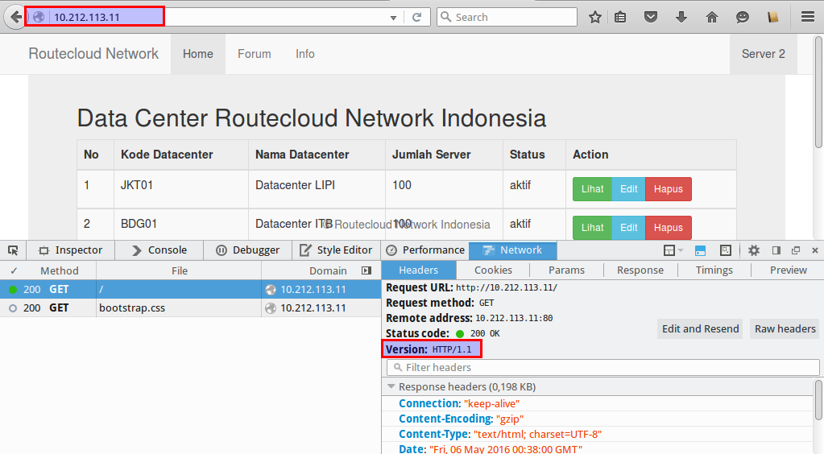Sort by the File column header
This screenshot has width=824, height=454.
pos(179,270)
